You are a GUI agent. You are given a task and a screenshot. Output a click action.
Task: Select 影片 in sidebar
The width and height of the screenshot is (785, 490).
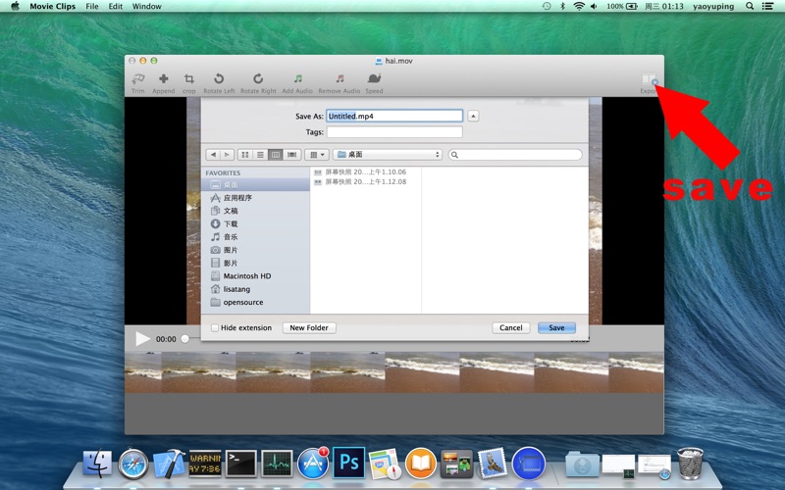pyautogui.click(x=255, y=263)
